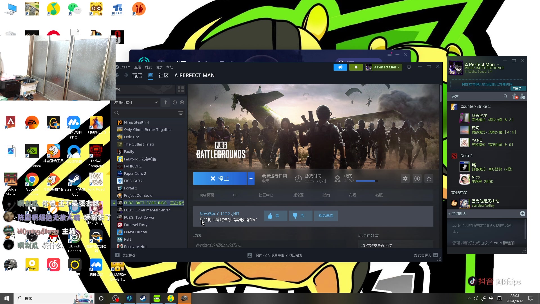Sort library ascending arrow icon
Viewport: 540px width, 304px height.
point(166,102)
